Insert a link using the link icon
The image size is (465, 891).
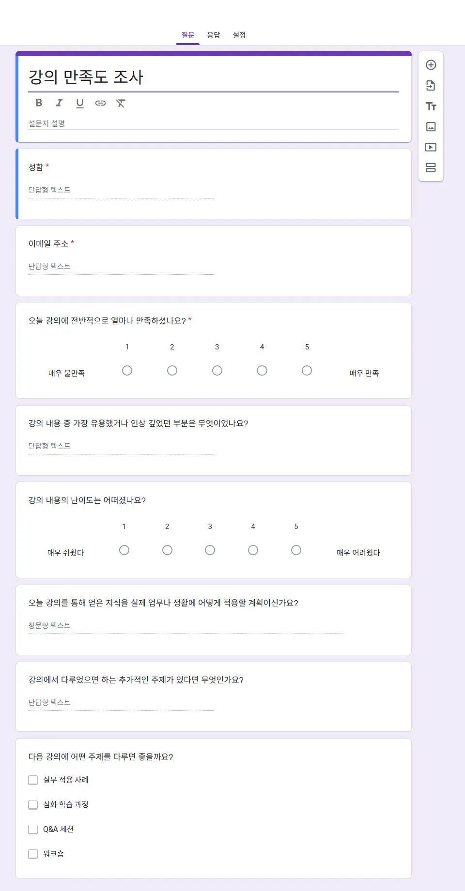[100, 103]
